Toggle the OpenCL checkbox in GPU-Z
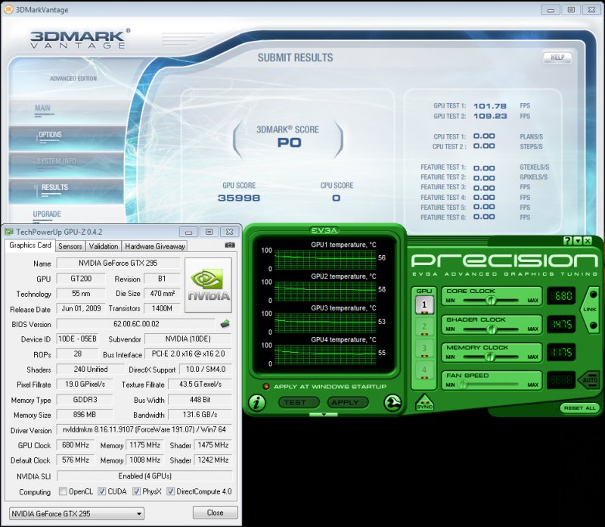Viewport: 605px width, 527px height. (63, 491)
